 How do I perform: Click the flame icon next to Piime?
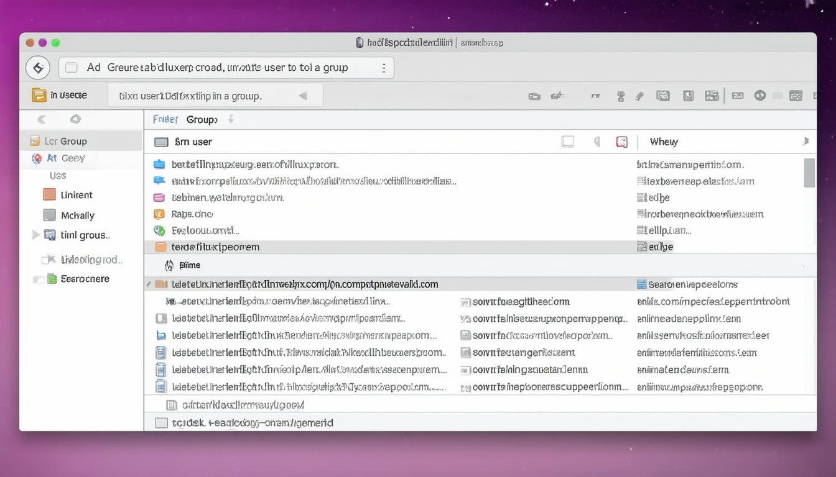(x=169, y=265)
